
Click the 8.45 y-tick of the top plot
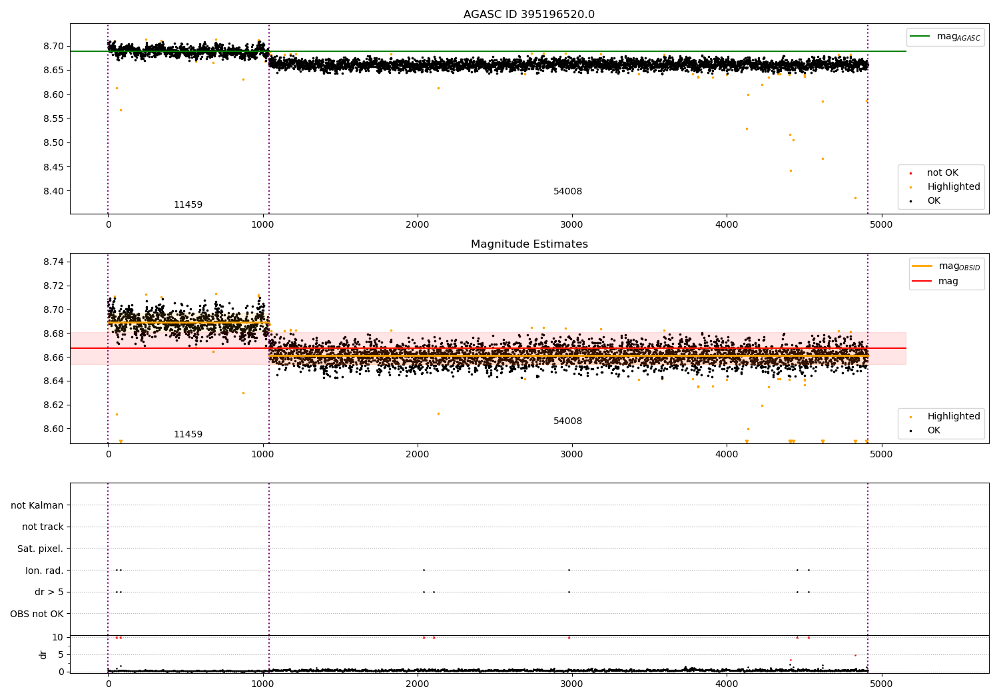pyautogui.click(x=54, y=167)
